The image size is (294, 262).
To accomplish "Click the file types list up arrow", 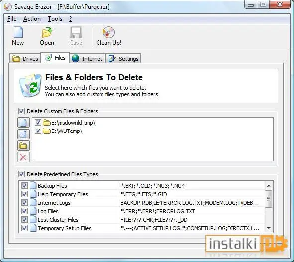I will (269, 186).
